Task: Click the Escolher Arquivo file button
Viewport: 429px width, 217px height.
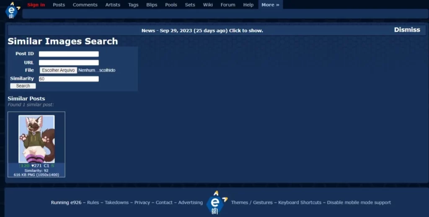Action: coord(58,70)
